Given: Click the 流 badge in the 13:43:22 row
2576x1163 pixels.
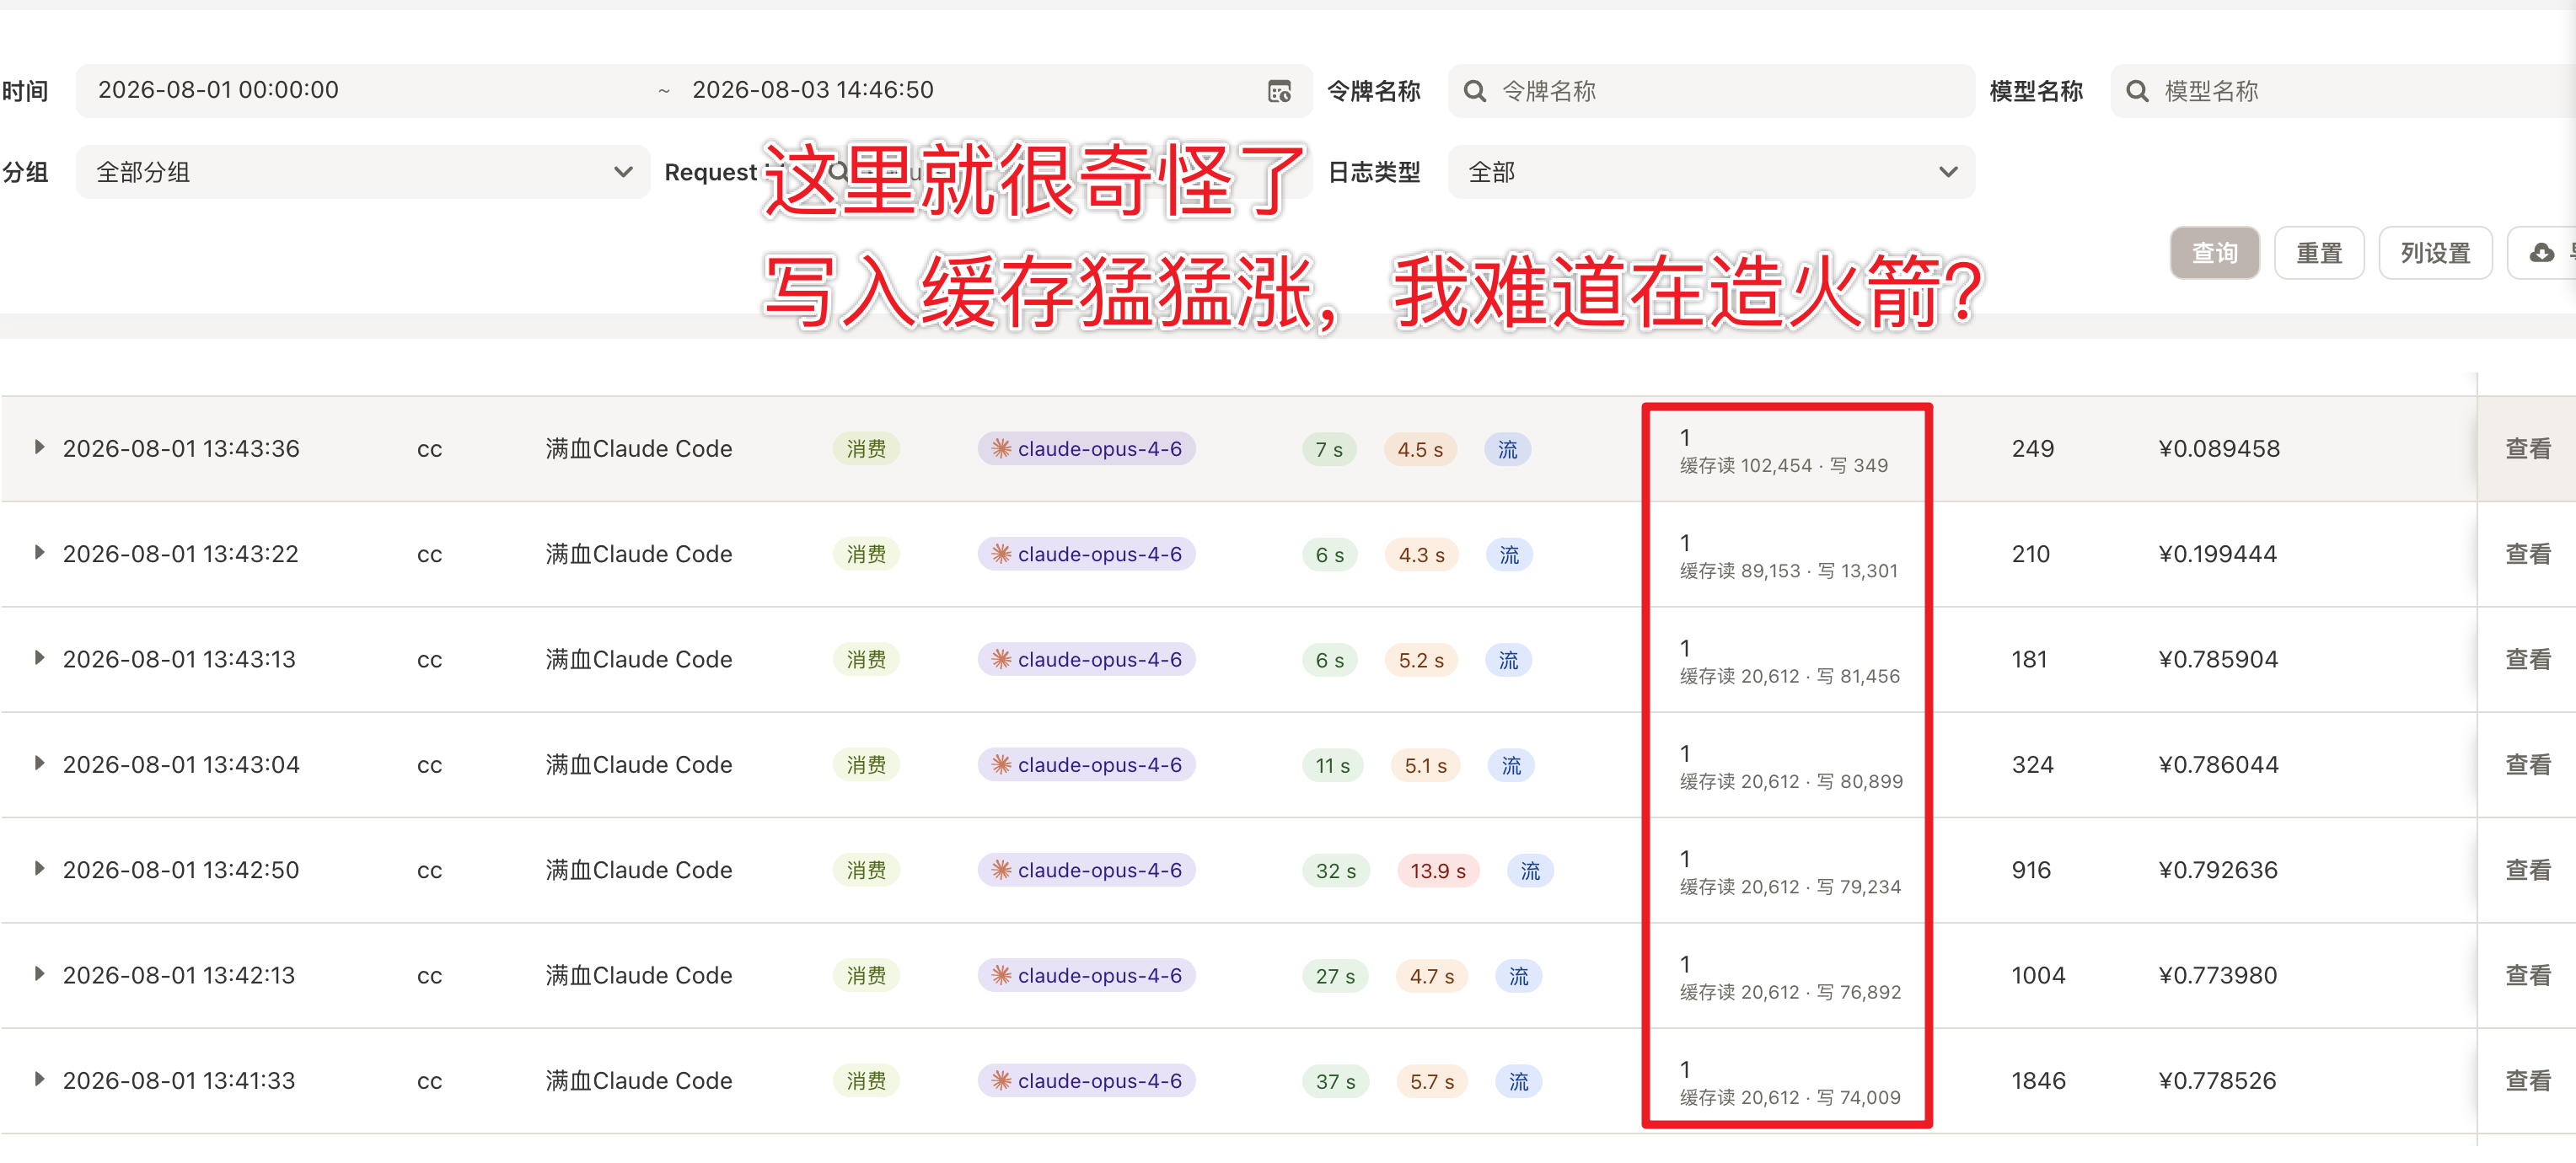Looking at the screenshot, I should pos(1509,554).
